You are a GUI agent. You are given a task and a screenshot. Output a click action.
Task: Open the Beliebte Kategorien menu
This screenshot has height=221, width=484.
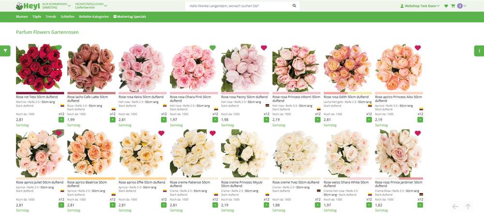click(94, 16)
